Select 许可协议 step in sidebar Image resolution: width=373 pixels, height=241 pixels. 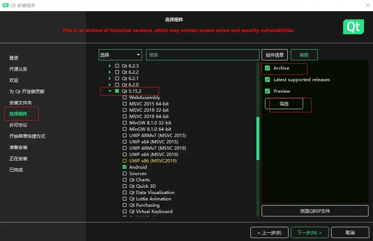[18, 125]
